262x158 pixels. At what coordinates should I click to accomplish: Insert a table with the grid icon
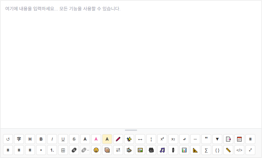coord(63,150)
